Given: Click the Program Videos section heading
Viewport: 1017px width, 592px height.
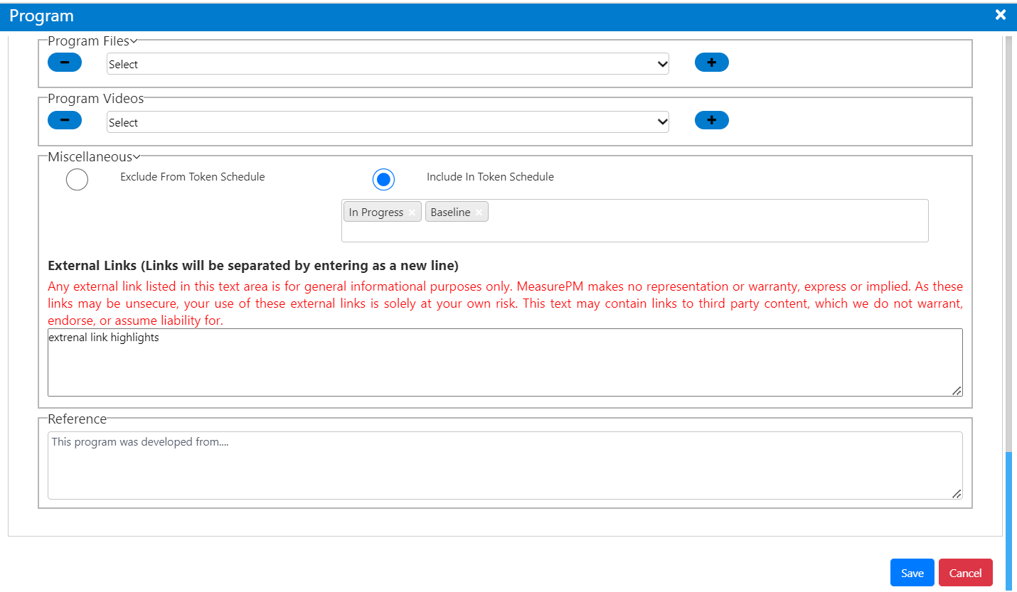Looking at the screenshot, I should click(x=95, y=99).
